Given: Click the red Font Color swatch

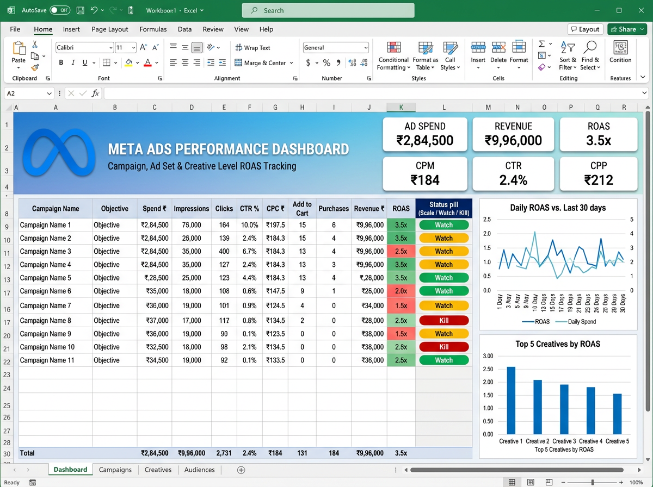Looking at the screenshot, I should (x=147, y=63).
